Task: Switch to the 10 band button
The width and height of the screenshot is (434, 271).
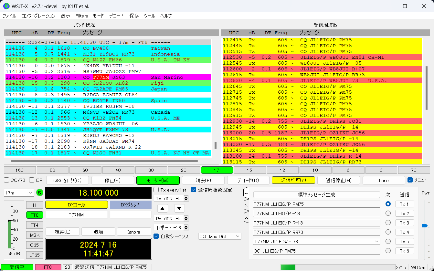Action: coord(315,170)
